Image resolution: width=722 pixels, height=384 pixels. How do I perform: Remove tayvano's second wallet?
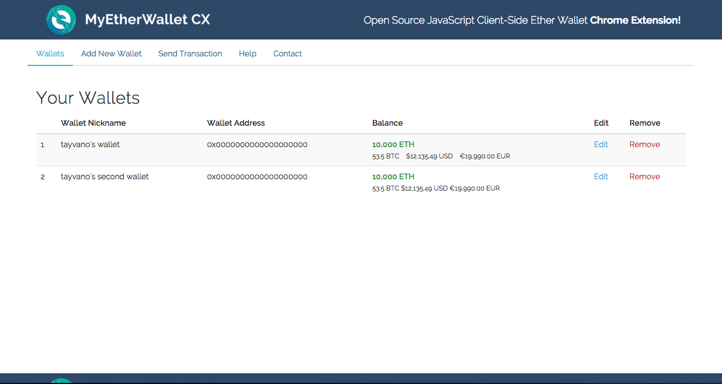point(645,176)
